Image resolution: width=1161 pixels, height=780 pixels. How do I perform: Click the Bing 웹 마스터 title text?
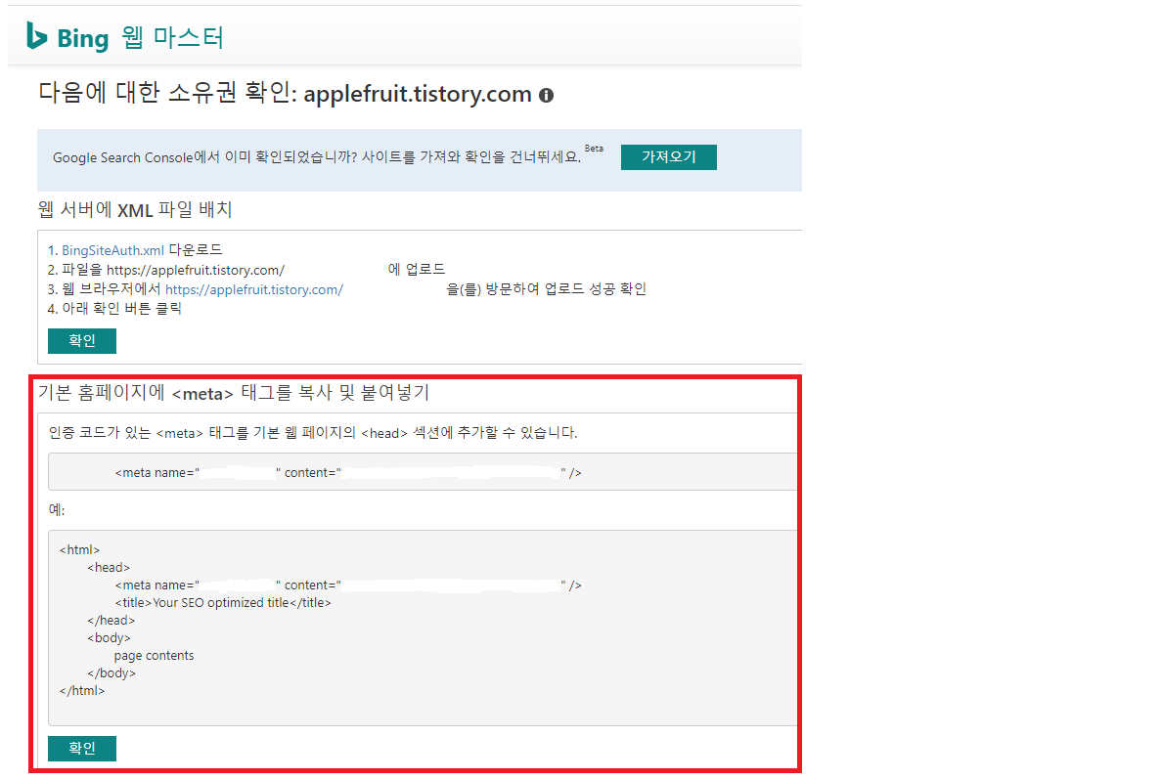click(x=140, y=37)
